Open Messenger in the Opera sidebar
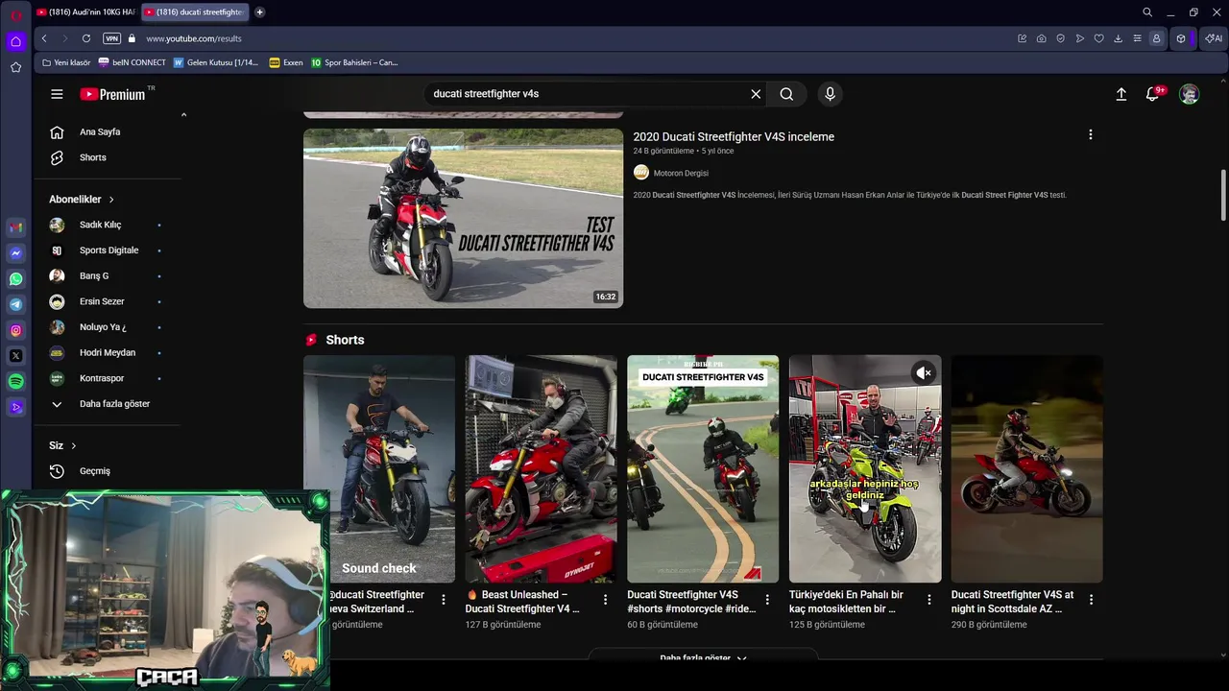Image resolution: width=1229 pixels, height=691 pixels. (x=15, y=253)
